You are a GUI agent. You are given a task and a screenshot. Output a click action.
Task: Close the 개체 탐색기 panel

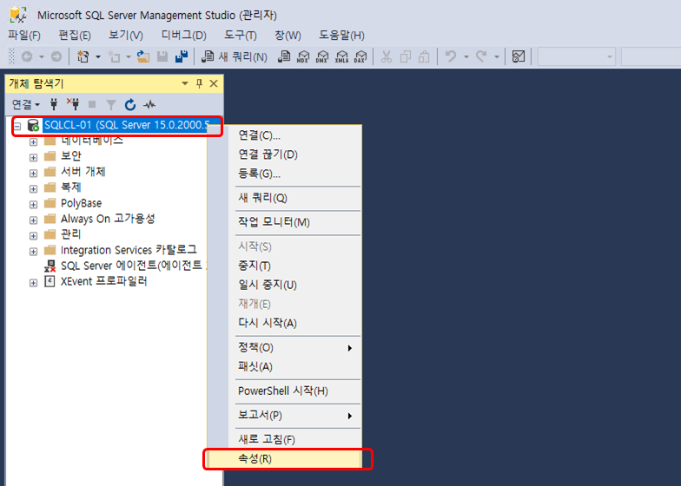tap(214, 83)
